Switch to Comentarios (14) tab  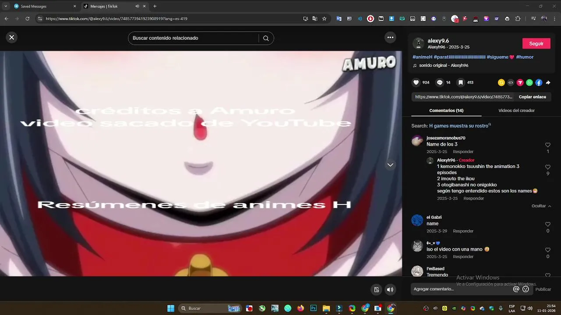click(x=446, y=110)
